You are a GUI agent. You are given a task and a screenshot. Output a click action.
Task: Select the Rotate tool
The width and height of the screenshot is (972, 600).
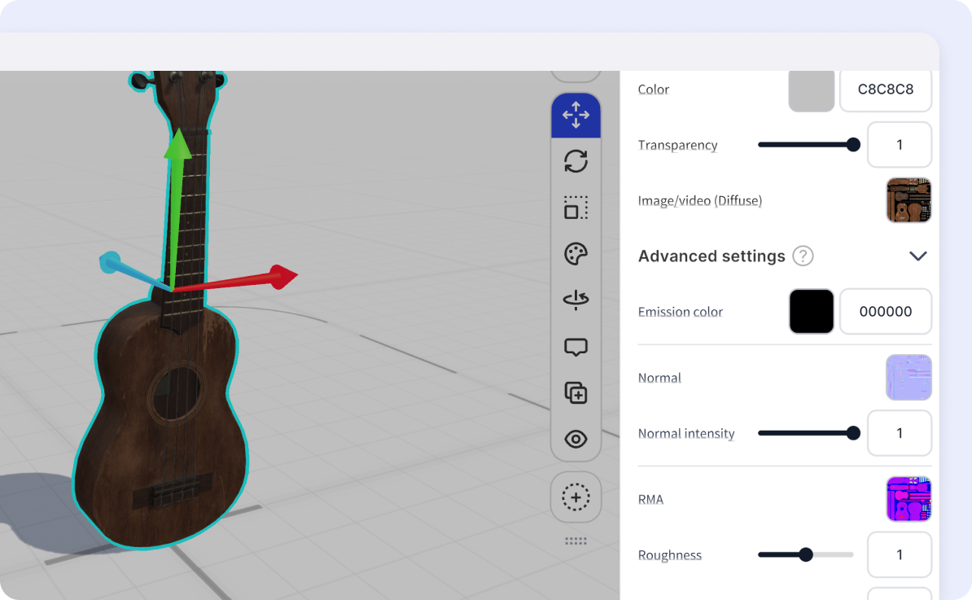[576, 162]
